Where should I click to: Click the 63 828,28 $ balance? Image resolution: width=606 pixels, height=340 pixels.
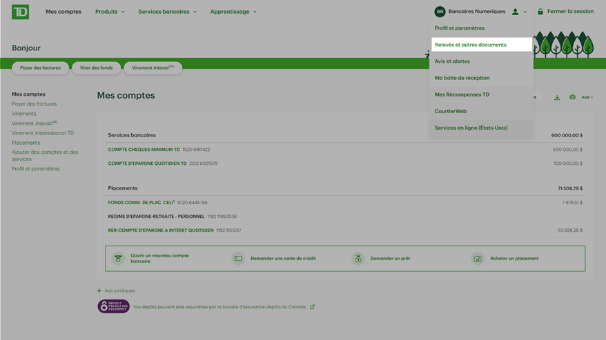tap(570, 230)
